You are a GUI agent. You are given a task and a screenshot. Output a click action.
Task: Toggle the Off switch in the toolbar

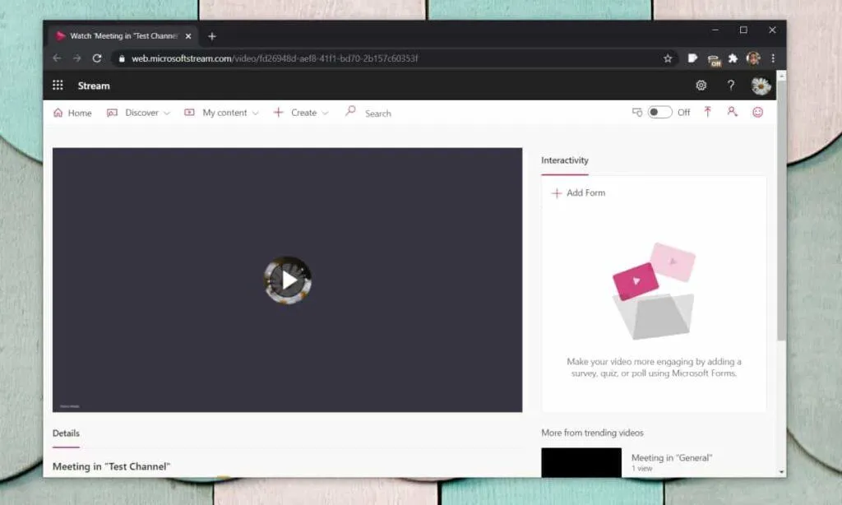tap(659, 111)
